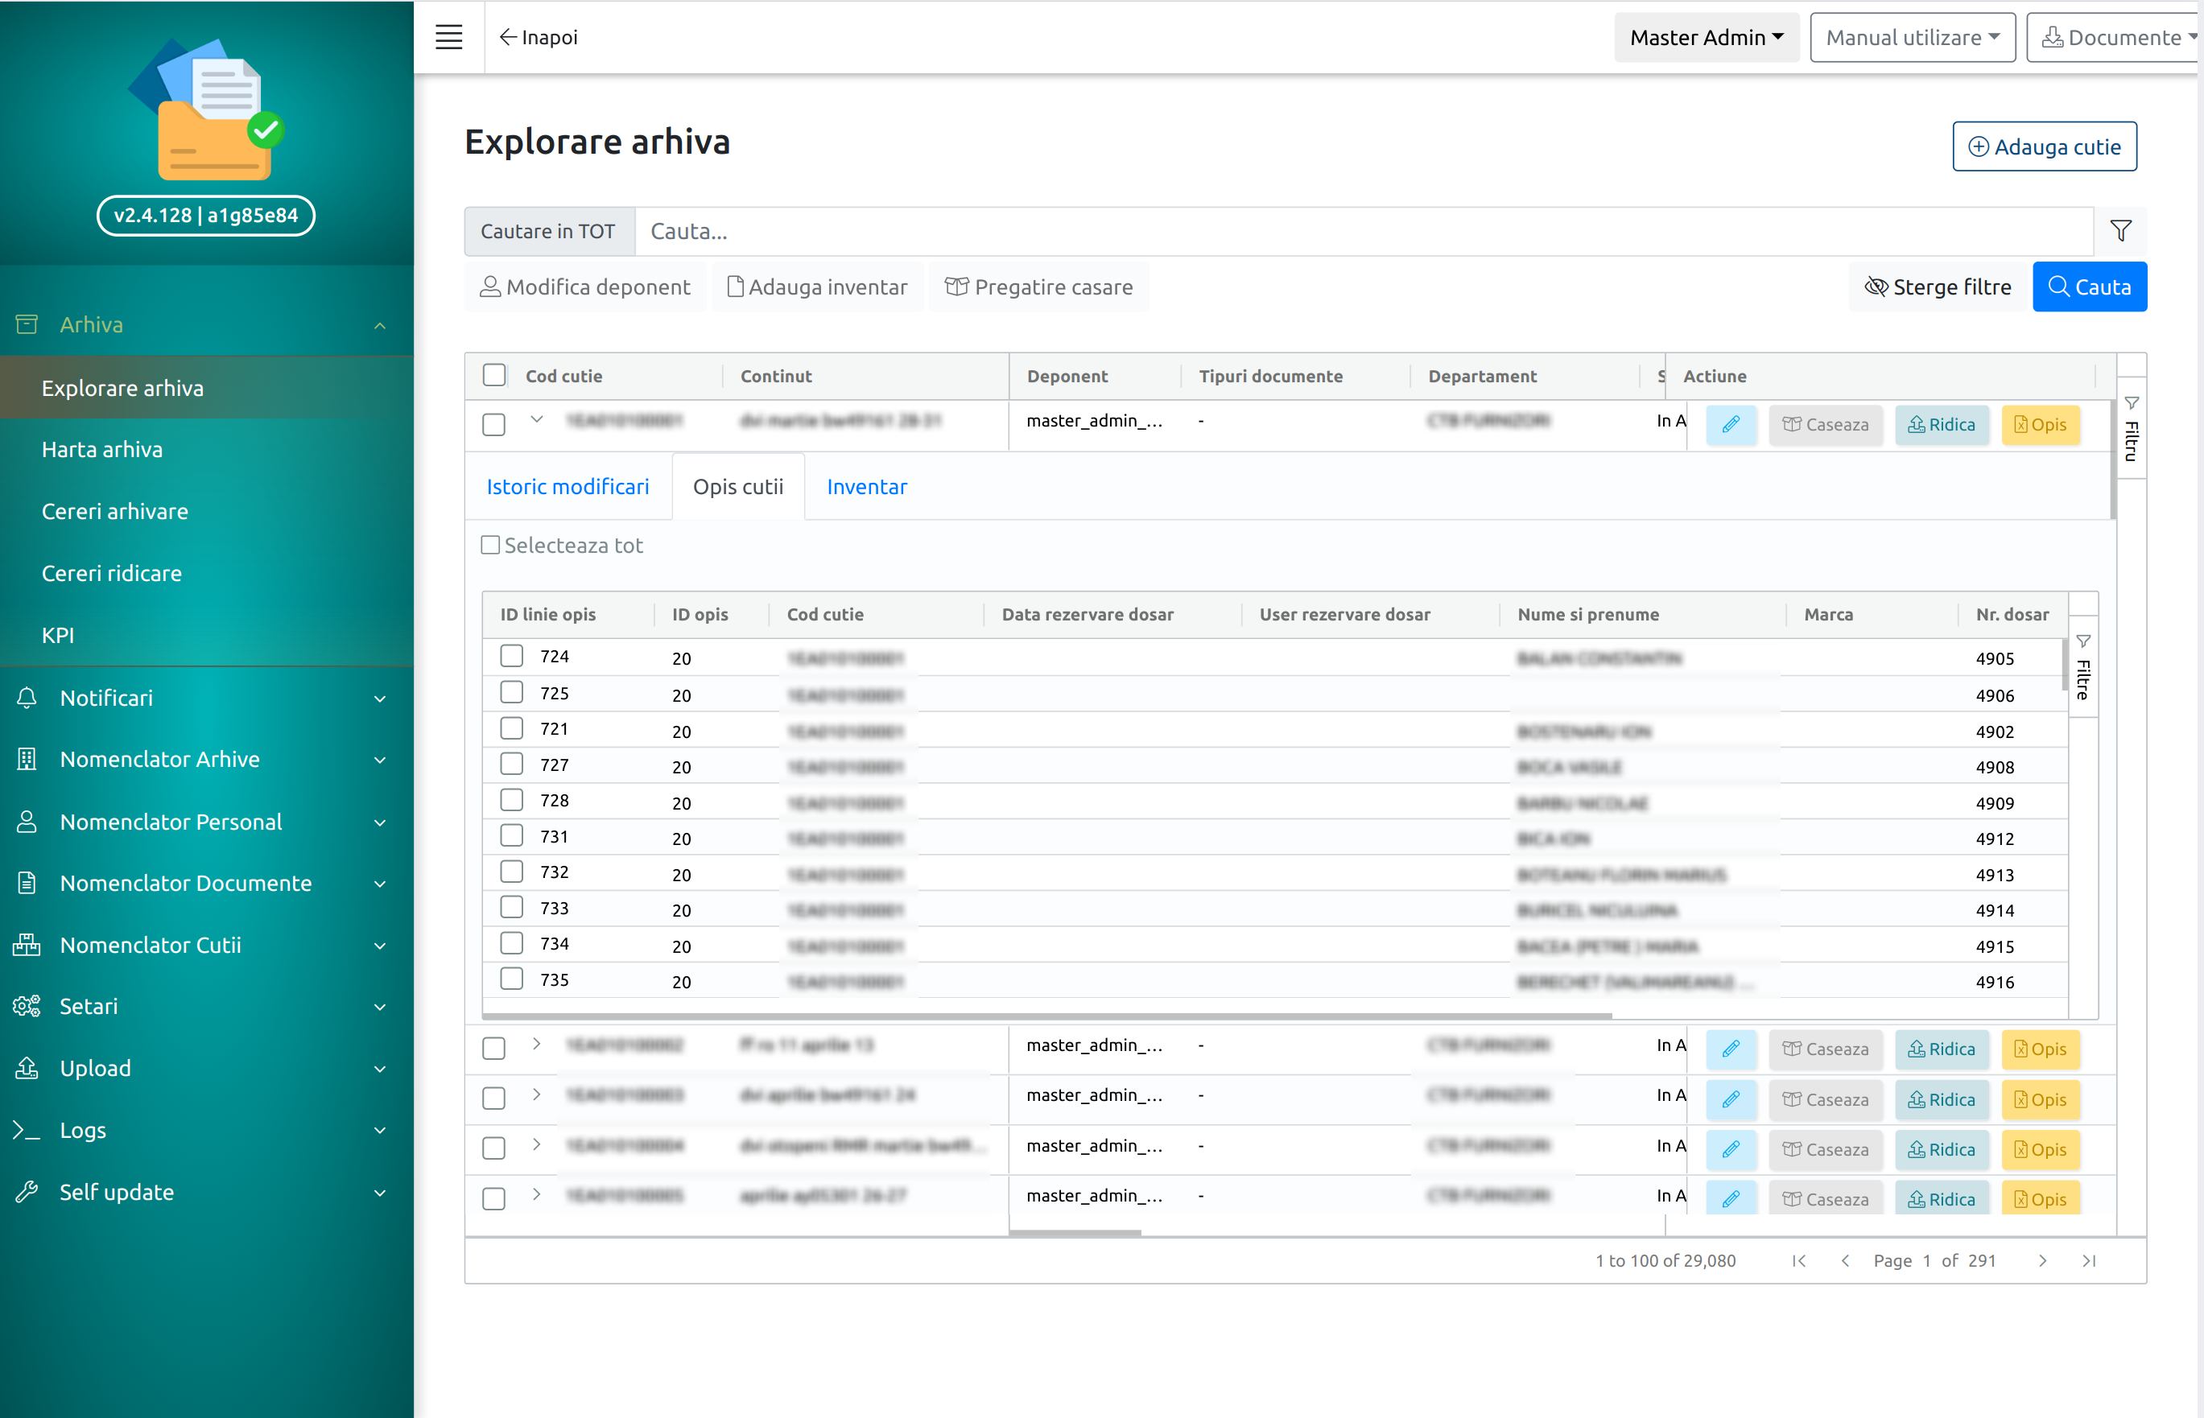Open the Inventar tab
The image size is (2204, 1418).
(866, 486)
